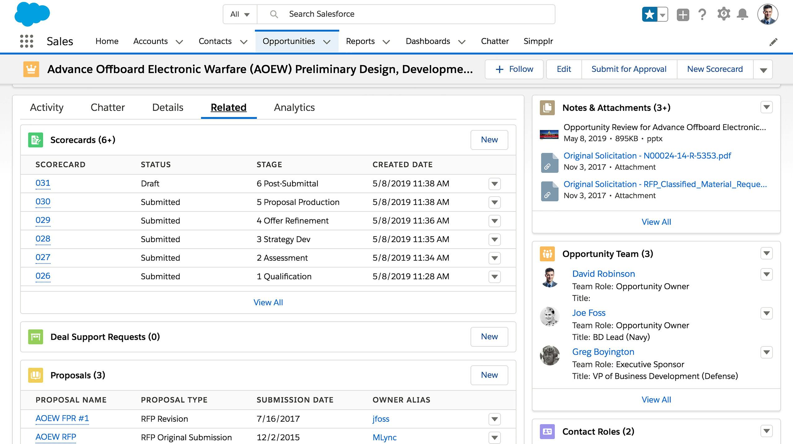This screenshot has width=793, height=444.
Task: Click the pencil icon to edit navigation
Action: (x=773, y=42)
